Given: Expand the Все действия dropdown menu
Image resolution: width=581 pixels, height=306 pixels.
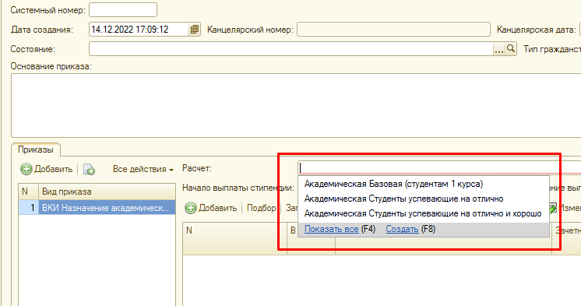Looking at the screenshot, I should pos(143,169).
